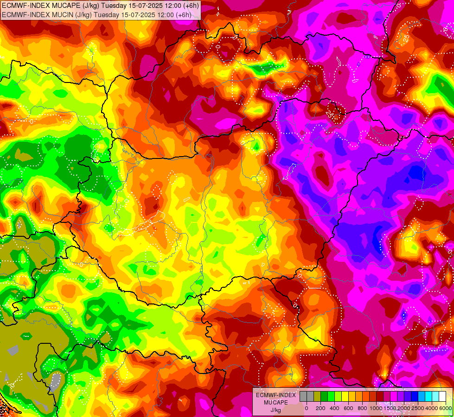Select the pure yellow legend swatch
The width and height of the screenshot is (454, 417).
[x=345, y=397]
